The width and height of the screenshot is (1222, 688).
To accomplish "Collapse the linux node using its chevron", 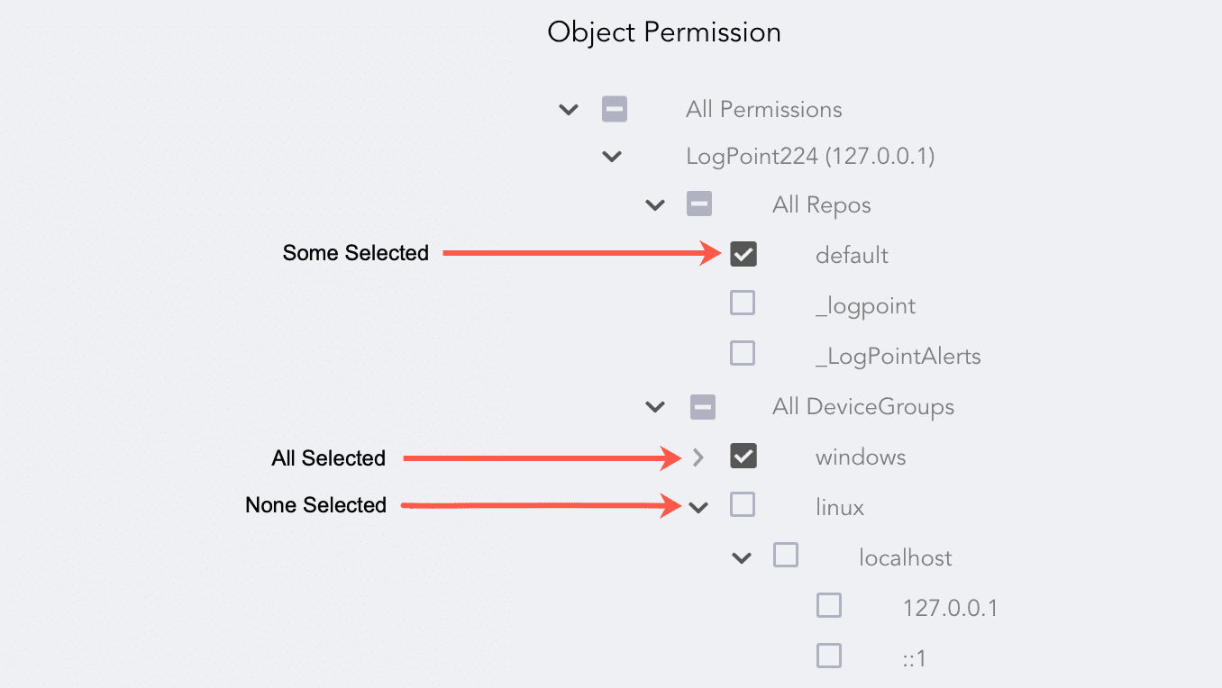I will [x=698, y=506].
